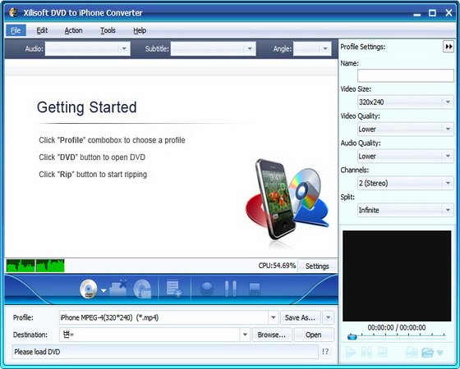Click the disc info icon in toolbar
This screenshot has height=369, width=460.
pos(142,289)
